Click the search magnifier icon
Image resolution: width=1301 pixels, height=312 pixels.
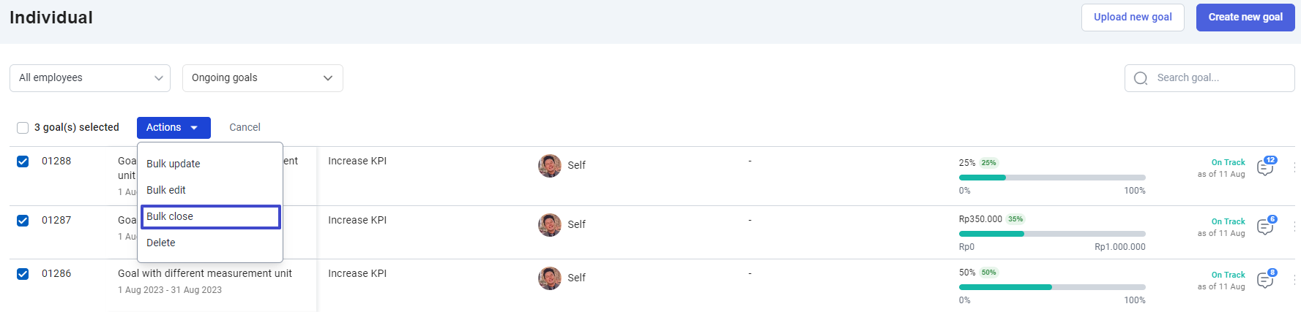[x=1141, y=78]
